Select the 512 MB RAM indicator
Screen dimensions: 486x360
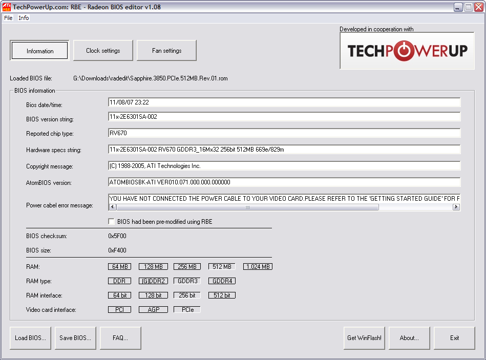pos(222,266)
